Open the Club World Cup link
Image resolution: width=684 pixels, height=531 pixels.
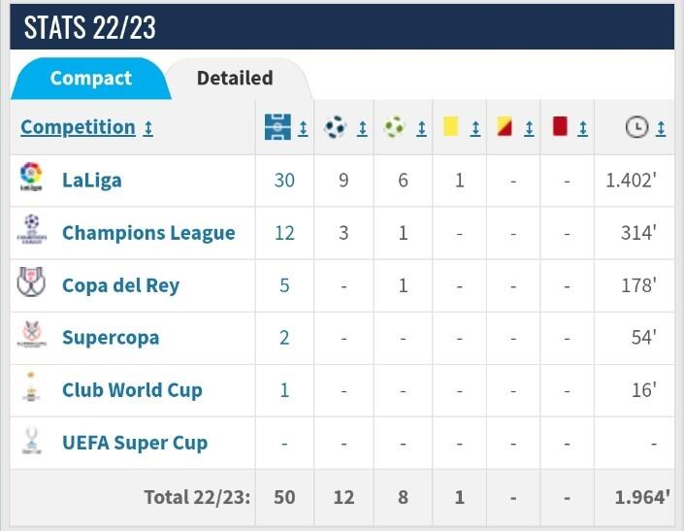tap(132, 390)
